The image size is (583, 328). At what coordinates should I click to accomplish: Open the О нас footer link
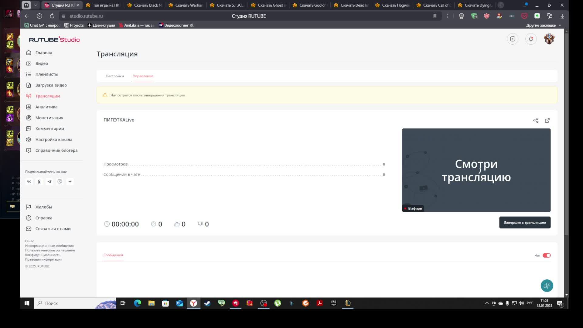click(x=29, y=241)
